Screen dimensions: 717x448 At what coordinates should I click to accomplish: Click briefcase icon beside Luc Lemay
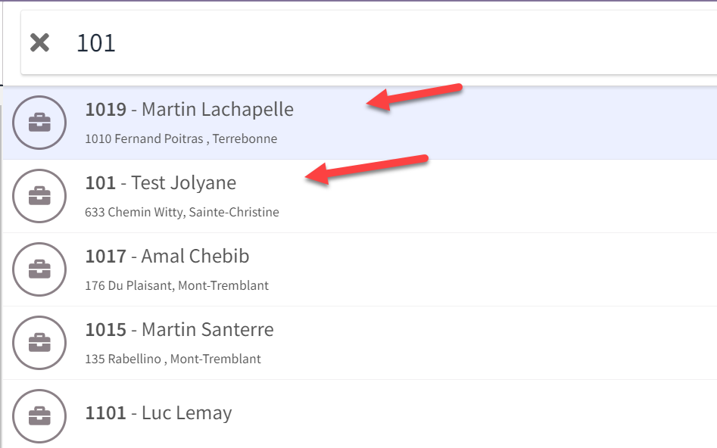[39, 416]
